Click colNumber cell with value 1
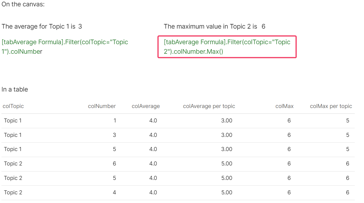 tap(115, 121)
